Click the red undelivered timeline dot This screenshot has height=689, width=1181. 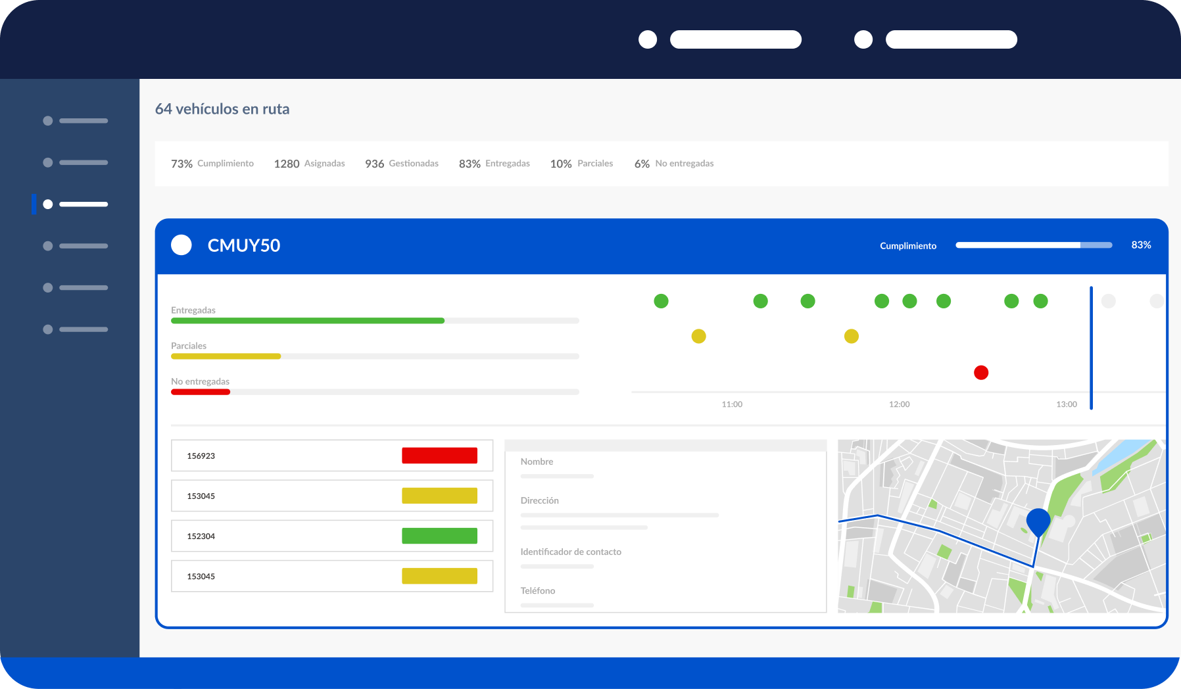[981, 373]
